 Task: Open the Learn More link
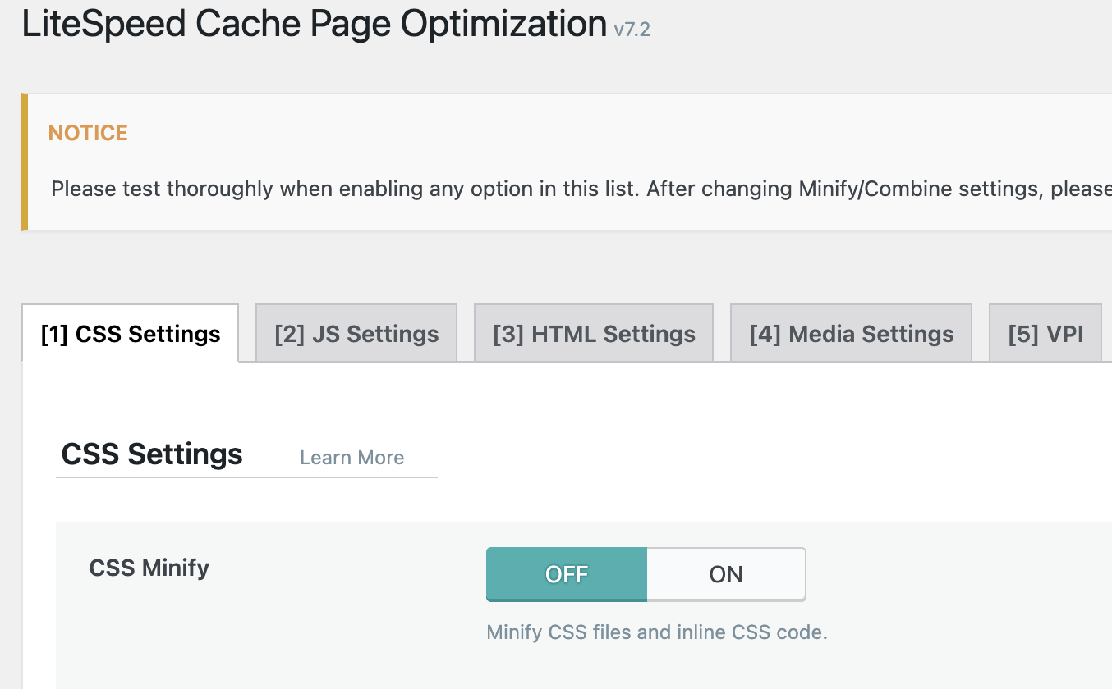tap(352, 458)
